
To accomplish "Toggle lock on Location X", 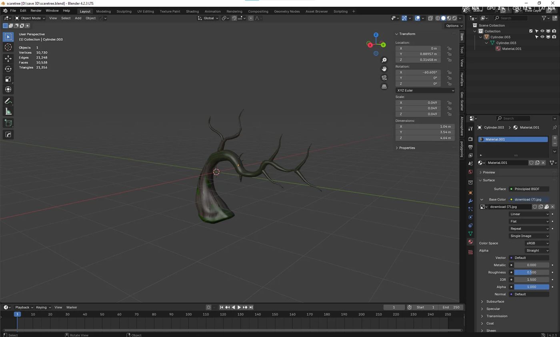I will coord(449,48).
